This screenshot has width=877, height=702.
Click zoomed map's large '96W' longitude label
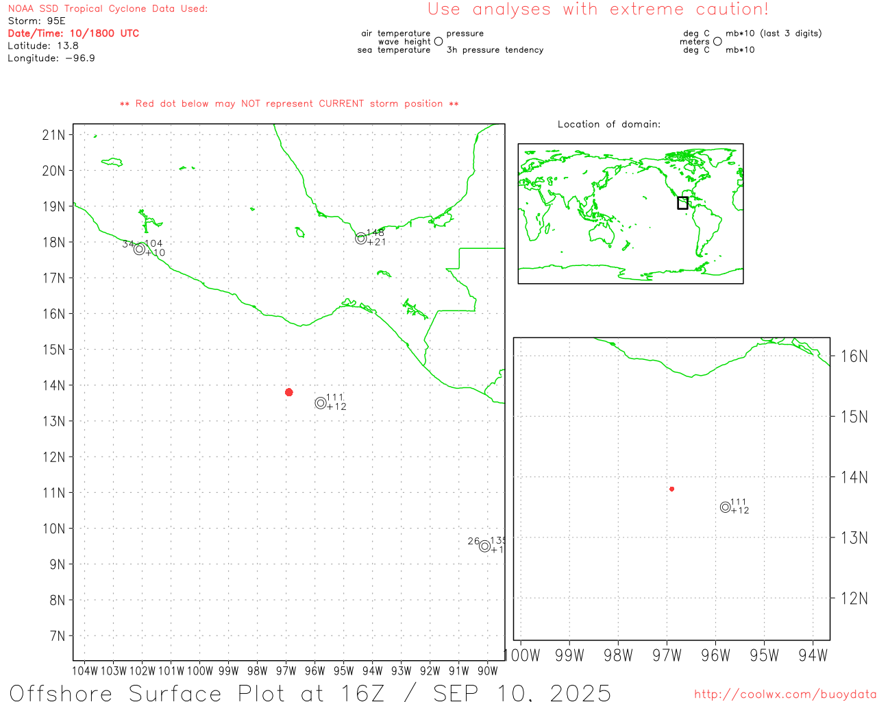pyautogui.click(x=716, y=656)
